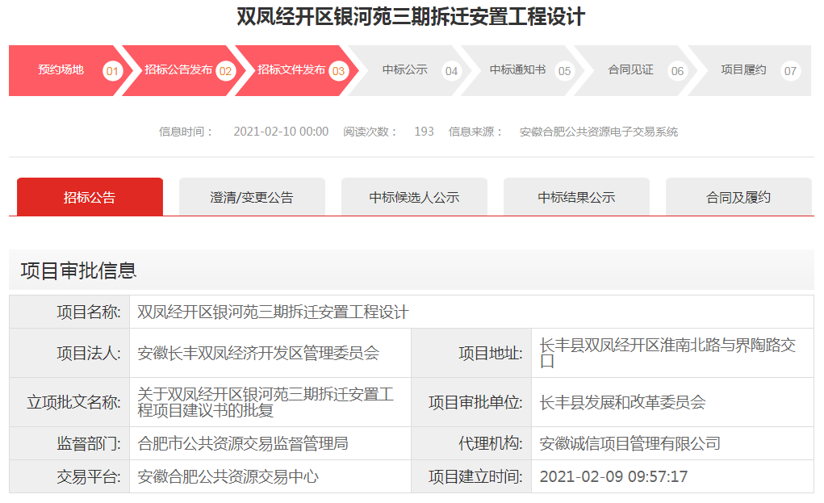
Task: Click the 04 step number circle
Action: (x=451, y=71)
